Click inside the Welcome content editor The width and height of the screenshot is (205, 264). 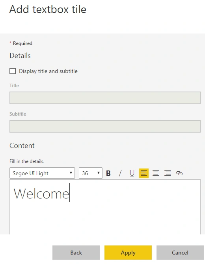click(105, 207)
